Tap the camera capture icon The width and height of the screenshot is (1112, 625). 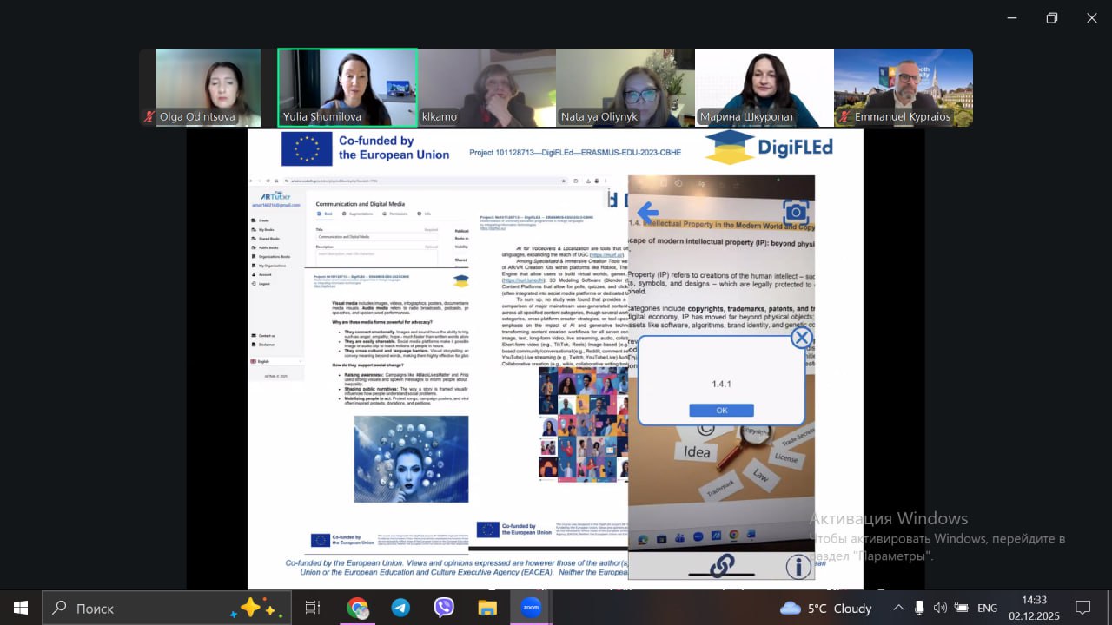coord(796,212)
